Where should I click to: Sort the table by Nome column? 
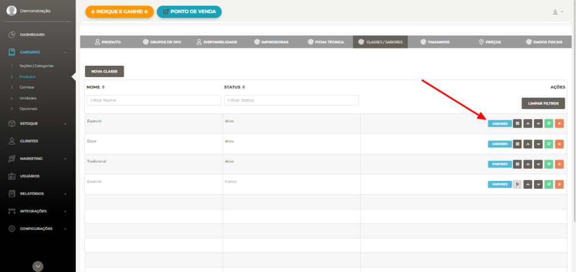tap(96, 87)
